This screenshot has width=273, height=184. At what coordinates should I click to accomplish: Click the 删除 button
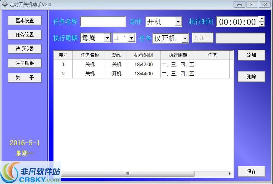[251, 76]
